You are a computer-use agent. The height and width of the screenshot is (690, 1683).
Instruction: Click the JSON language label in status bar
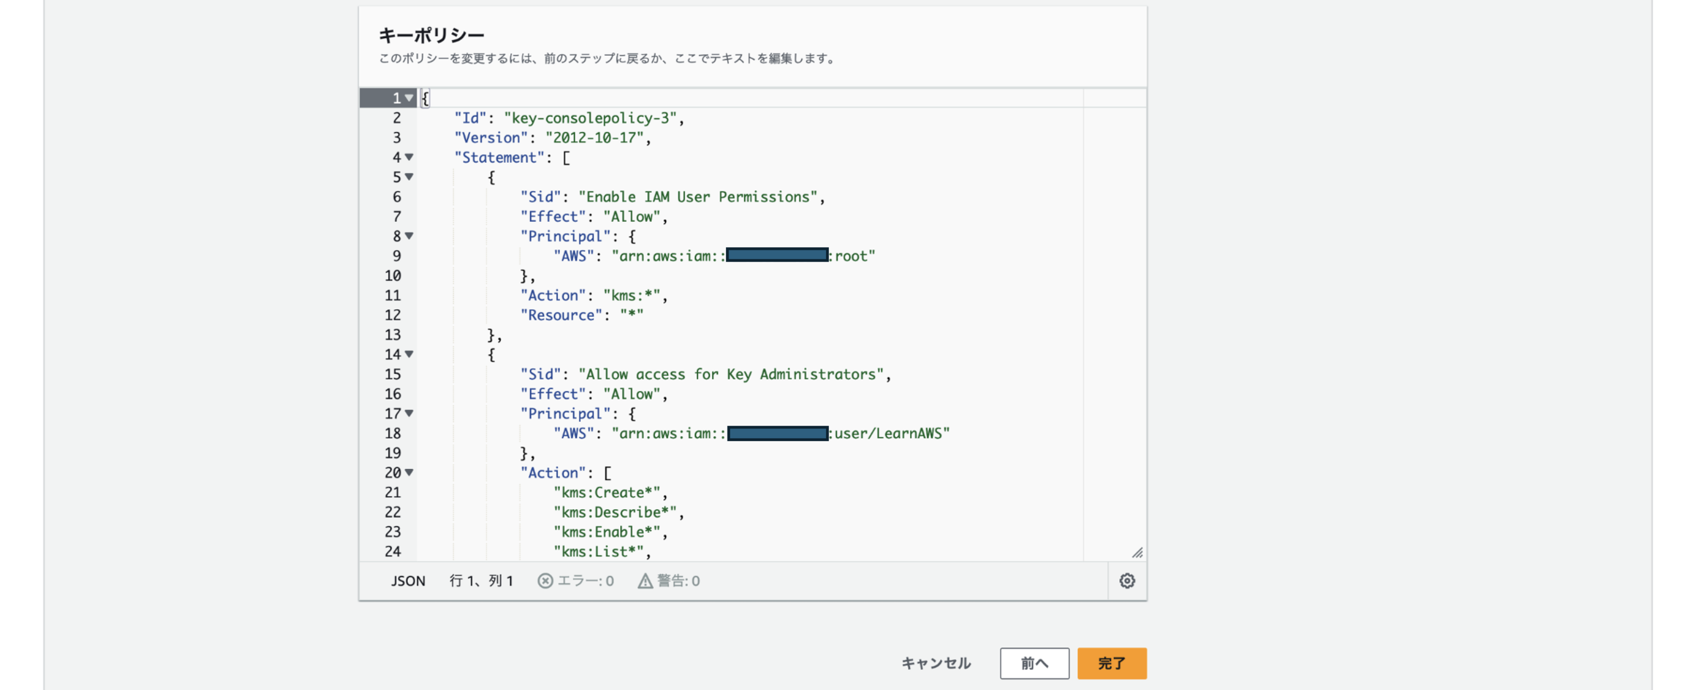[408, 581]
